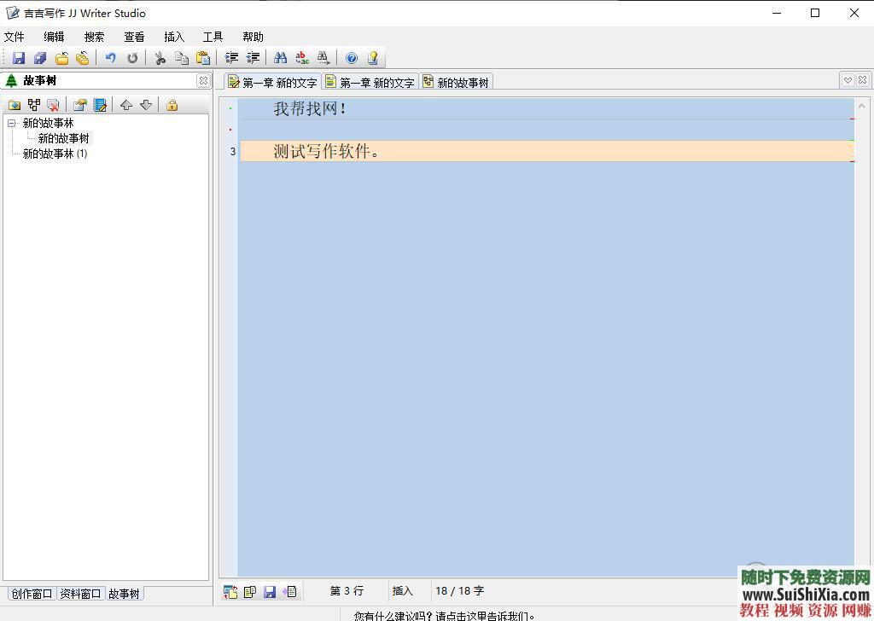Click the Paste icon on the toolbar
Screen dimensions: 874x621
coord(203,57)
